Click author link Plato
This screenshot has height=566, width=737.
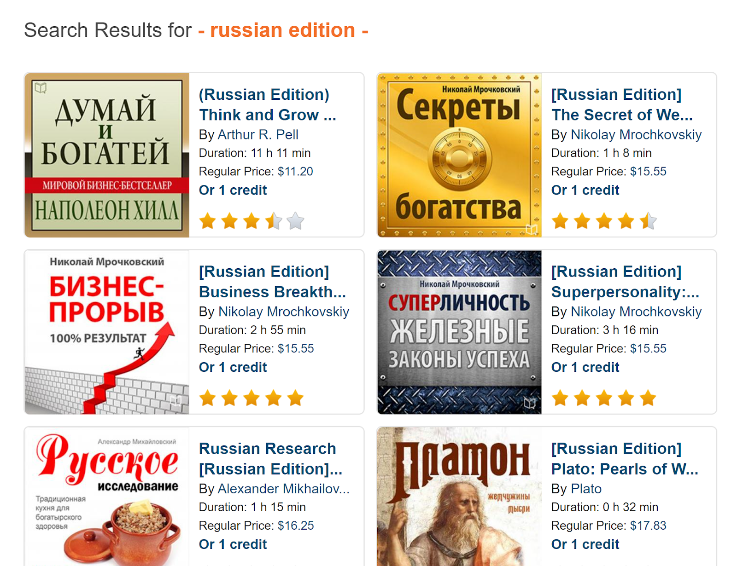point(586,489)
